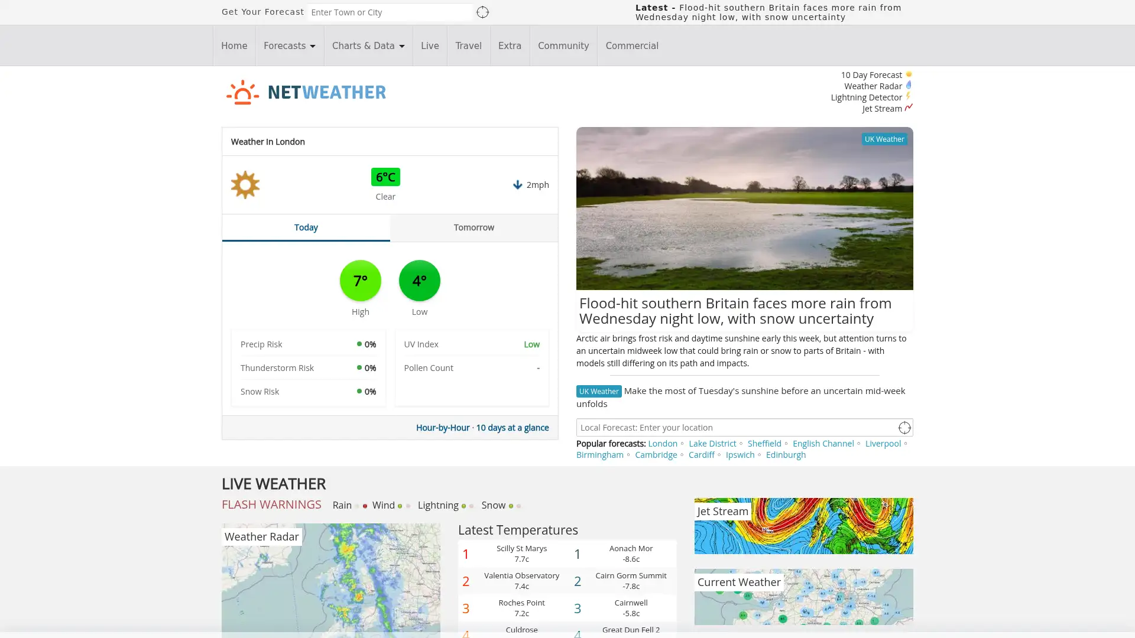Click the wind direction arrow next to 2mph

tap(517, 185)
